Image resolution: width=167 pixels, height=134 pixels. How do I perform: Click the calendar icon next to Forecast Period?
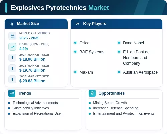tap(12, 36)
